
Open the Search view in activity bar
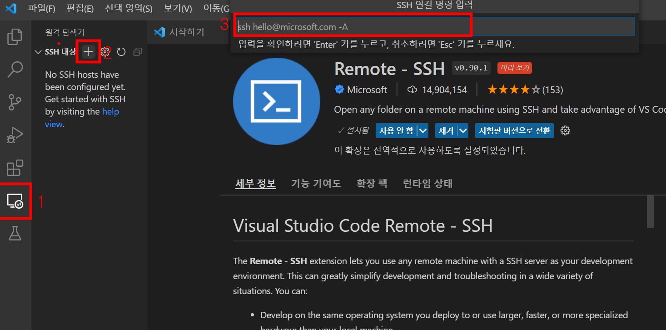point(15,70)
